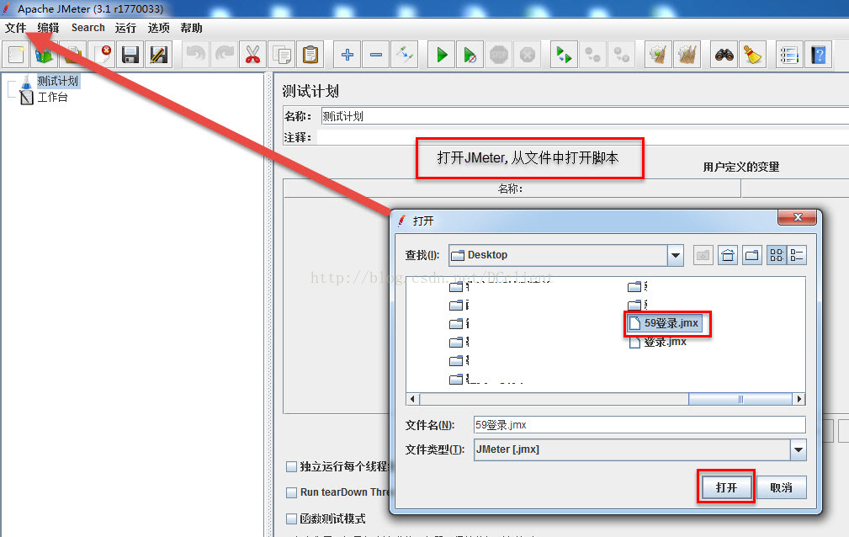Switch to List view in the Open dialog
Screen dimensions: 849x537
tap(777, 255)
